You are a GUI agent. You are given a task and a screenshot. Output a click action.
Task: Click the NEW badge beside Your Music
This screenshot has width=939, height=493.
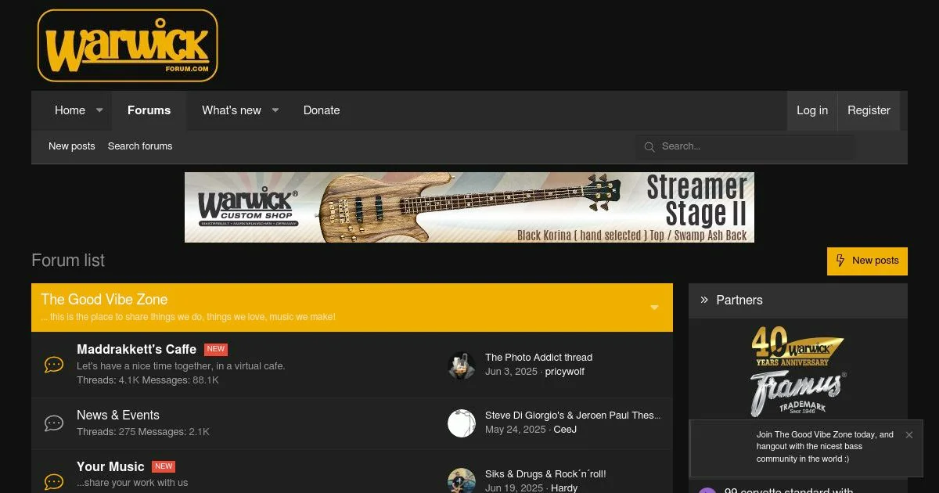164,466
